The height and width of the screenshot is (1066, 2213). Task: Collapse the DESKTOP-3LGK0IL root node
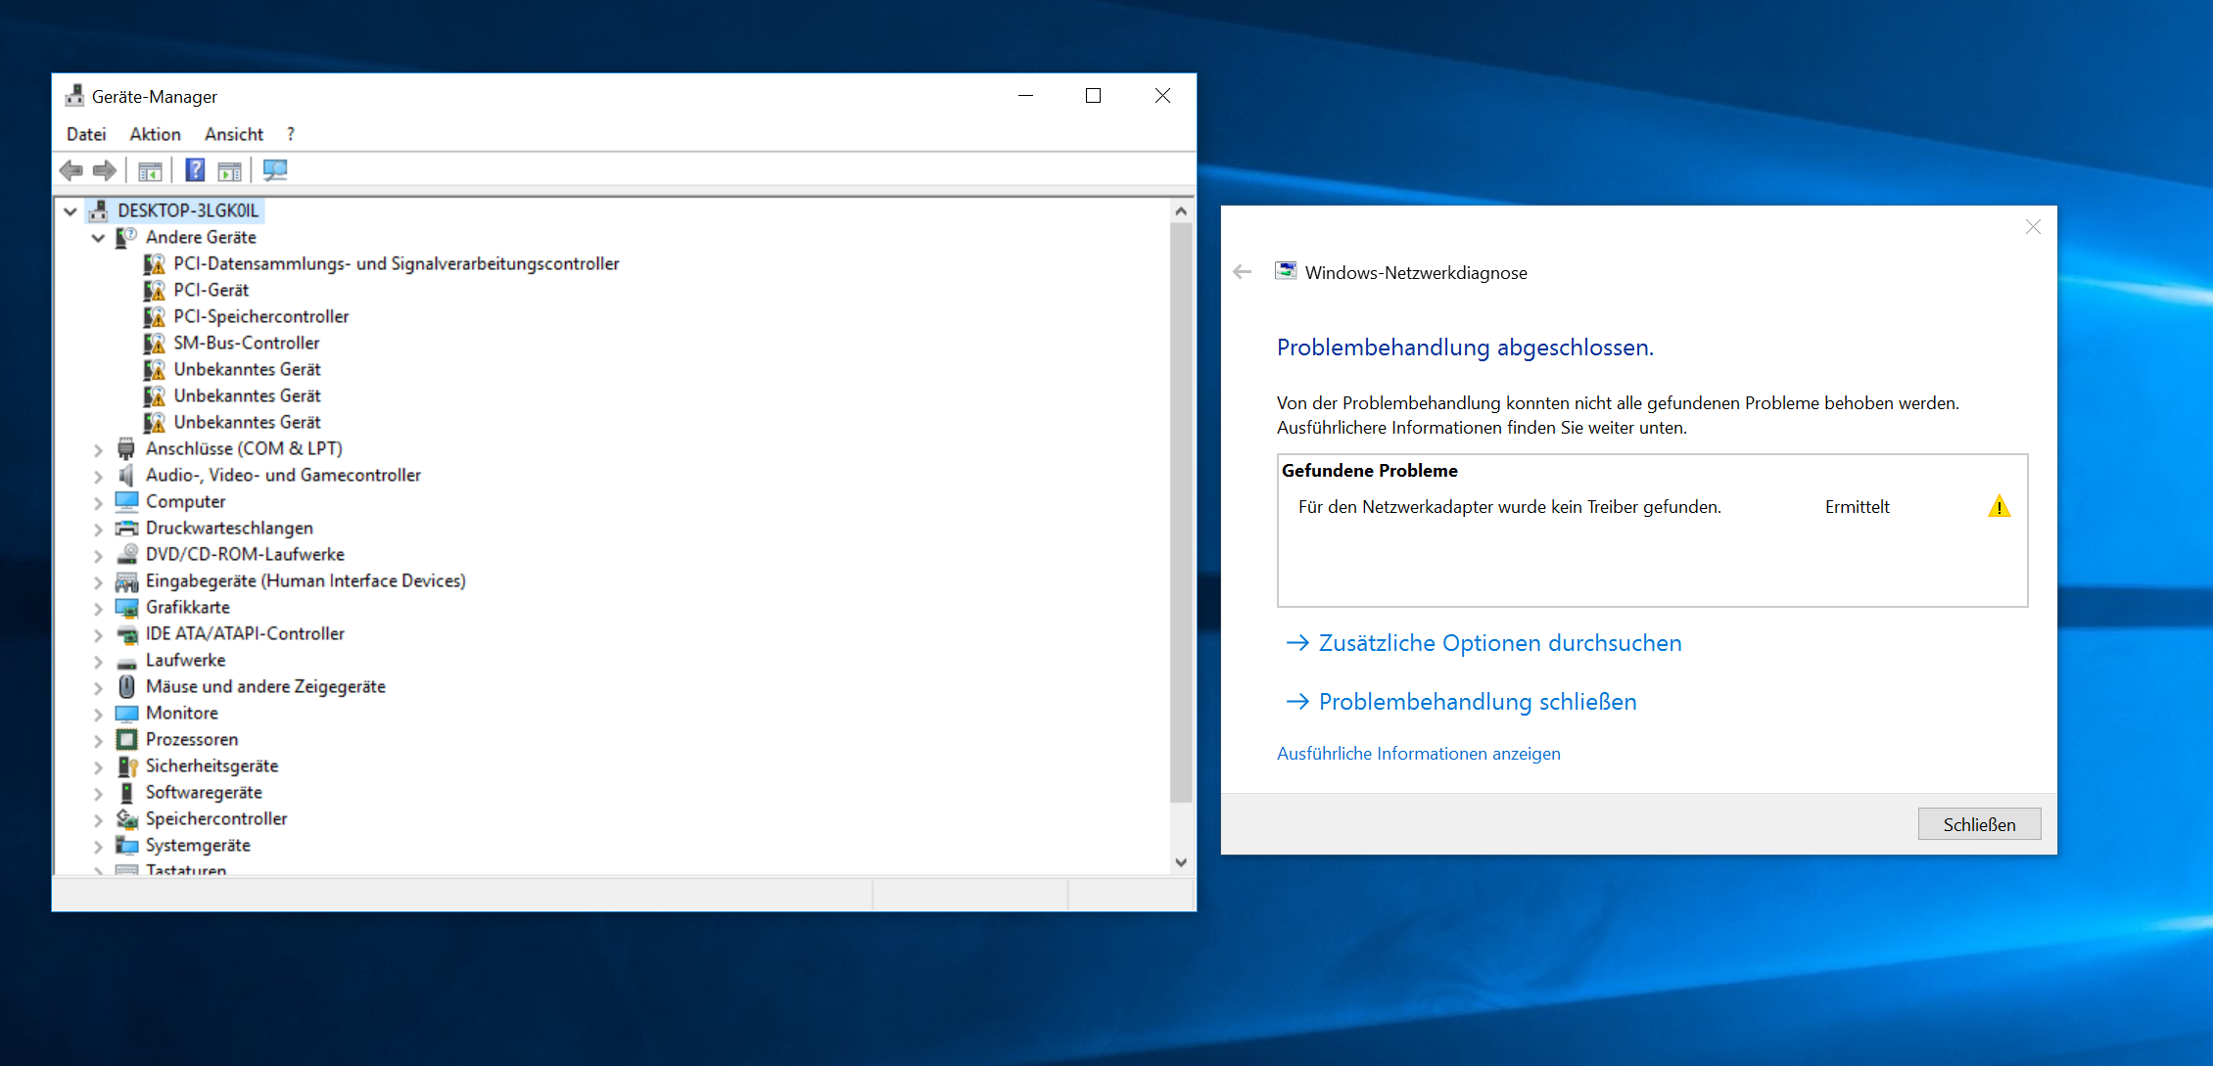click(71, 211)
